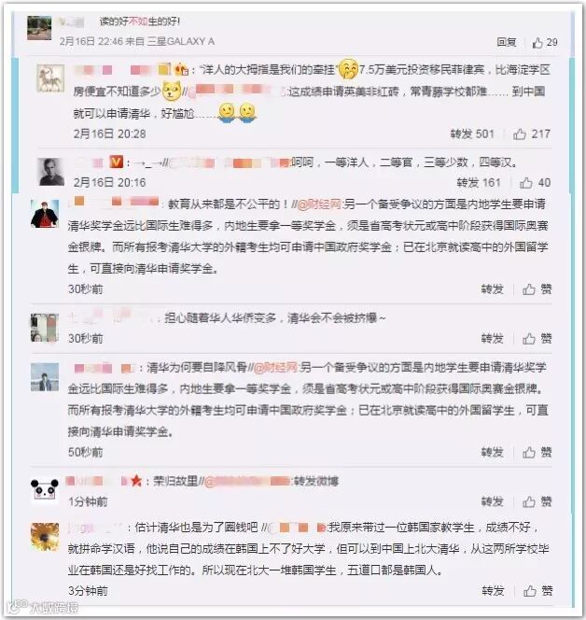This screenshot has width=586, height=620.
Task: Open 转发 501 on the 20:28 post
Action: pyautogui.click(x=472, y=134)
